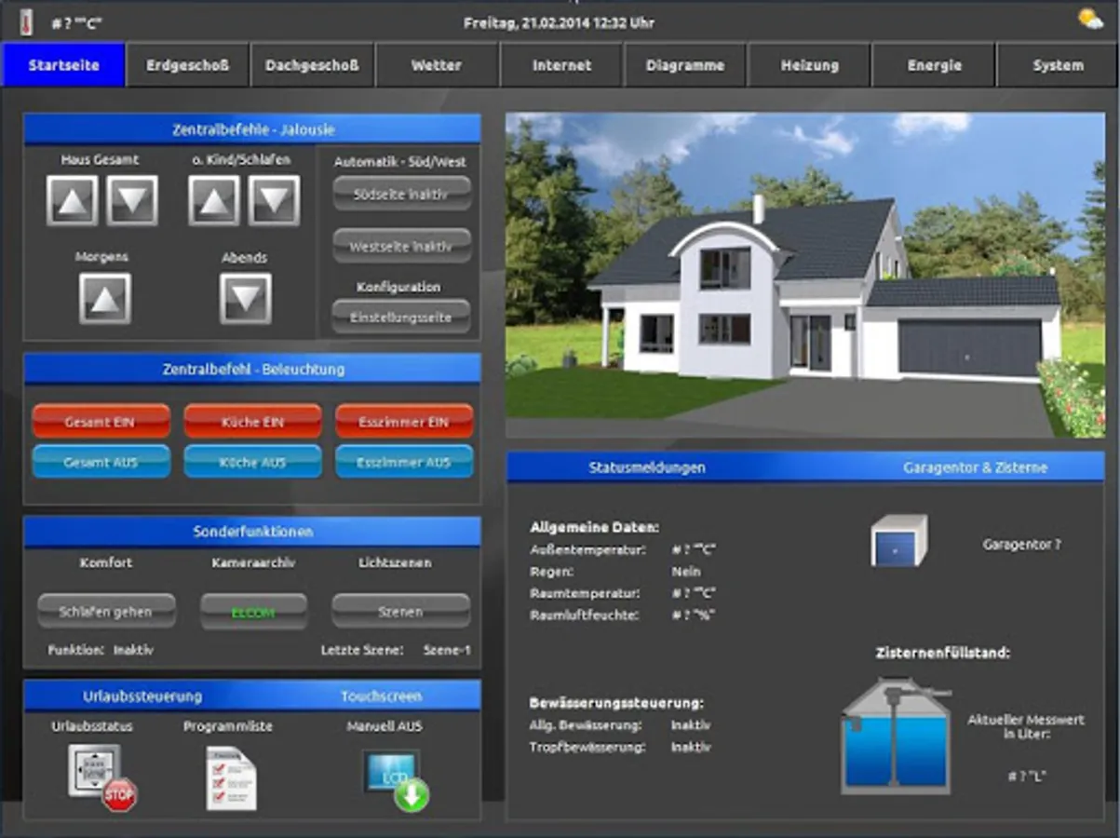Screen dimensions: 1120x838
Task: Click the Szenen button
Action: [x=401, y=612]
